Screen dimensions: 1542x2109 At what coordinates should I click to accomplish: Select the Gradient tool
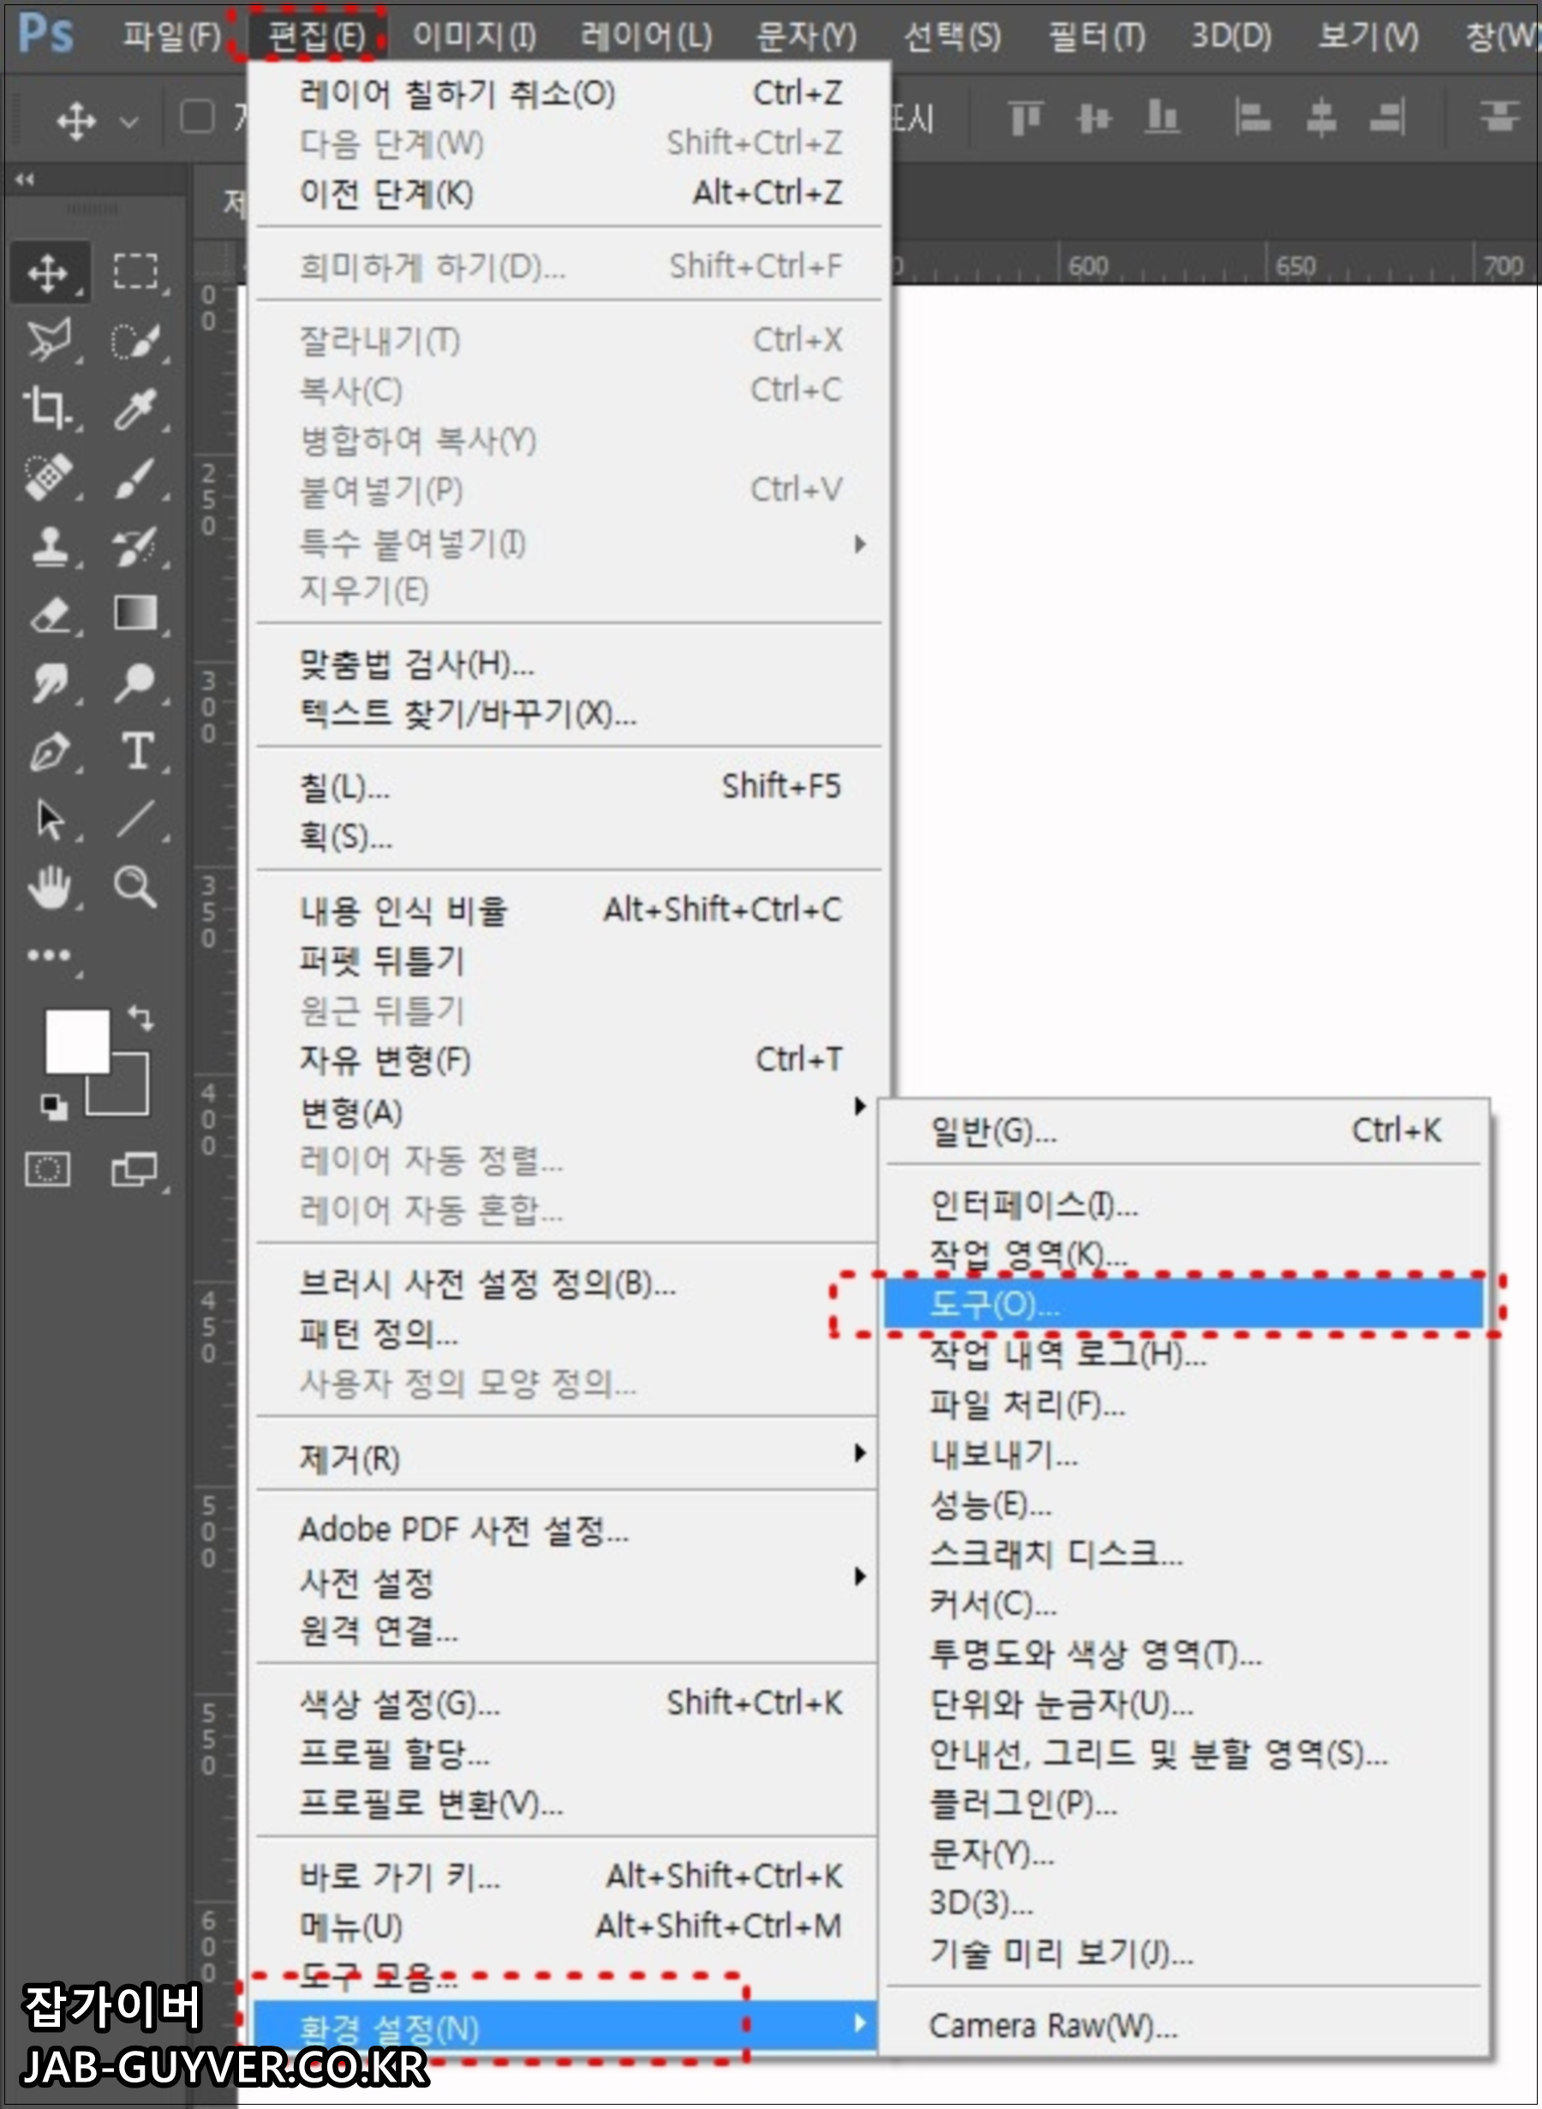coord(136,614)
